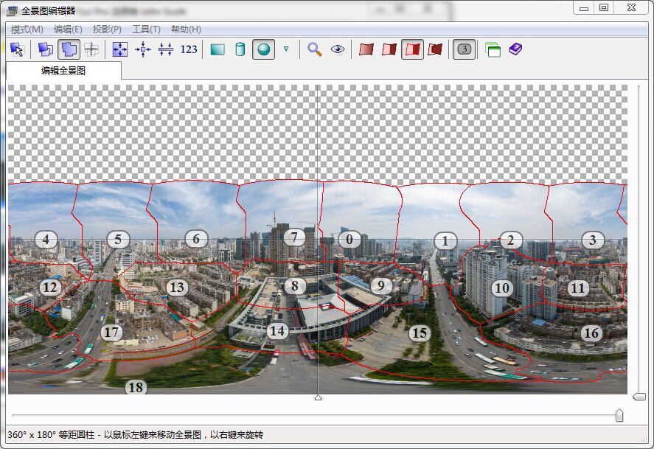654x449 pixels.
Task: Open the 投影(P) menu
Action: click(x=107, y=29)
